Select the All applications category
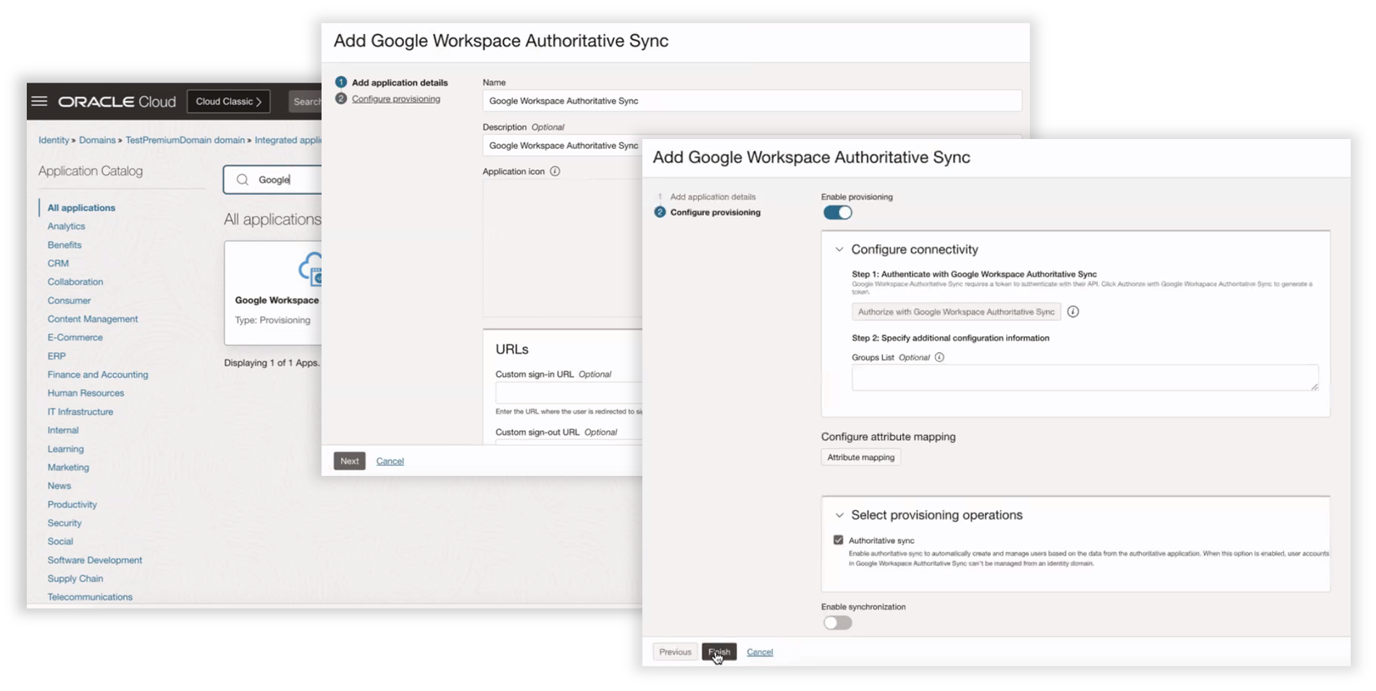 click(x=80, y=207)
